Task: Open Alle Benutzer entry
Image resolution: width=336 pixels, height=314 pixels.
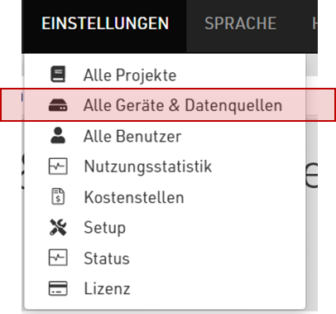Action: click(165, 136)
